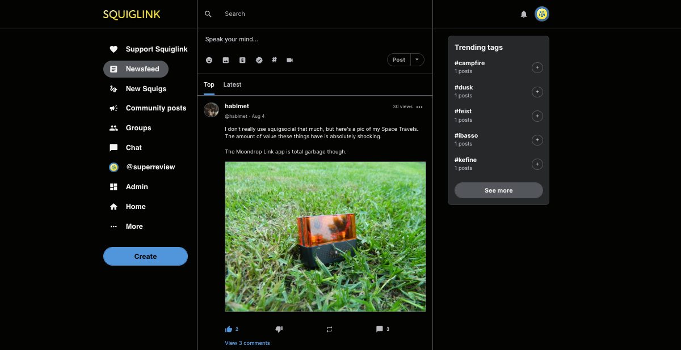Click the verified badge icon in composer
681x350 pixels.
(259, 60)
